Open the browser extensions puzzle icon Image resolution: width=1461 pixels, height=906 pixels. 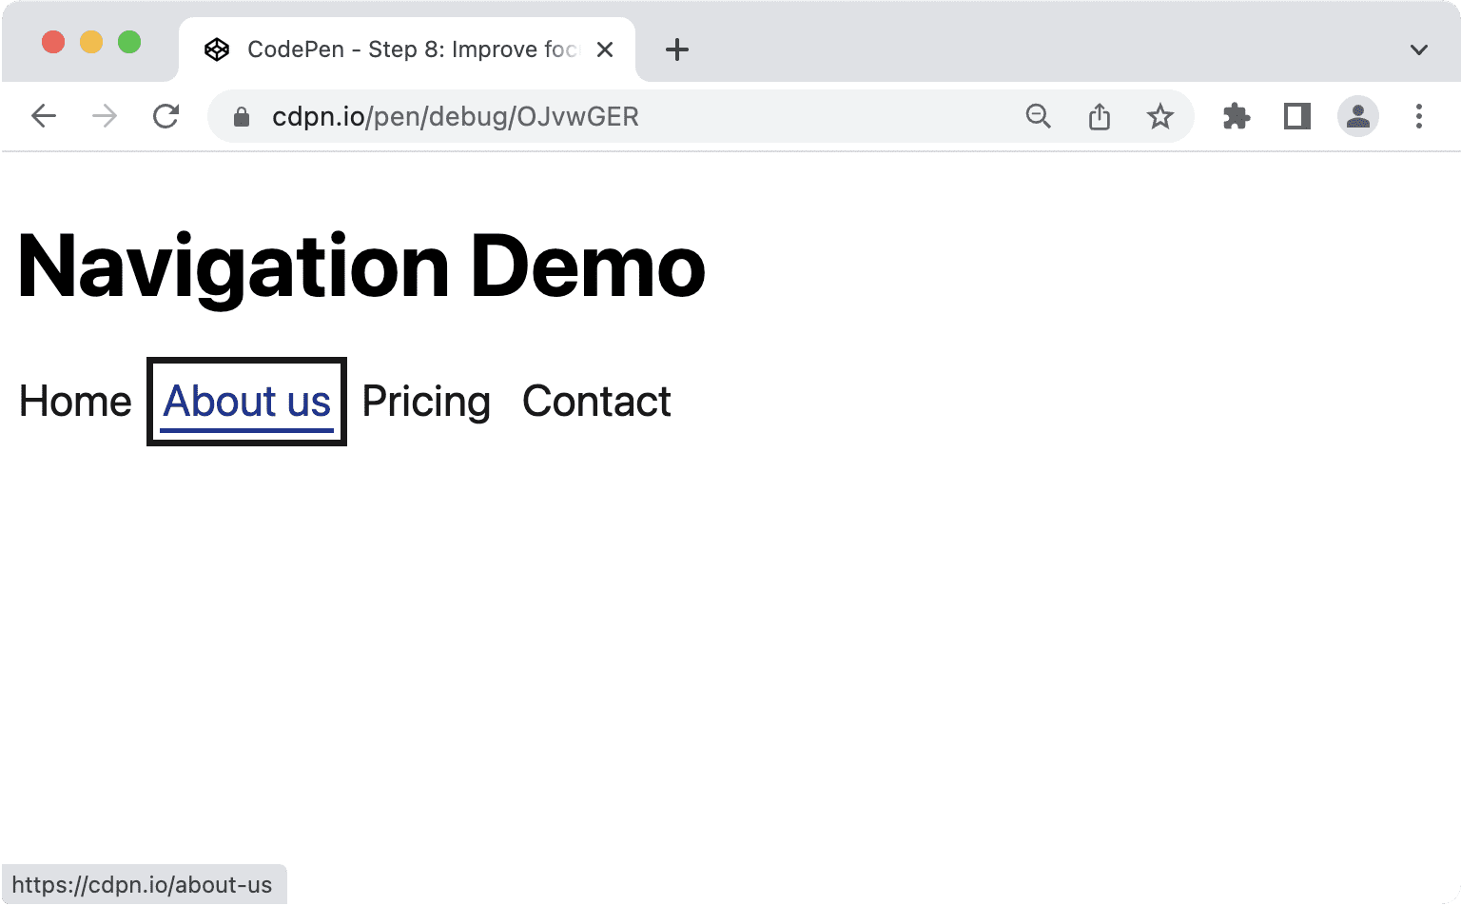(x=1236, y=115)
